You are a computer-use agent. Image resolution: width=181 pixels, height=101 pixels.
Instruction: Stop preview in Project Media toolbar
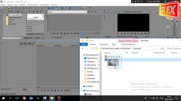(x=37, y=12)
